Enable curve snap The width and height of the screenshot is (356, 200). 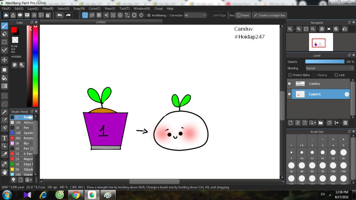pos(127,15)
